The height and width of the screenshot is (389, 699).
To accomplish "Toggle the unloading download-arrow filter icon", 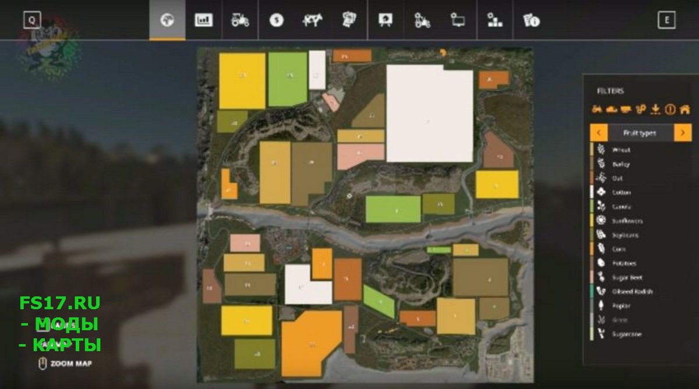I will 655,109.
